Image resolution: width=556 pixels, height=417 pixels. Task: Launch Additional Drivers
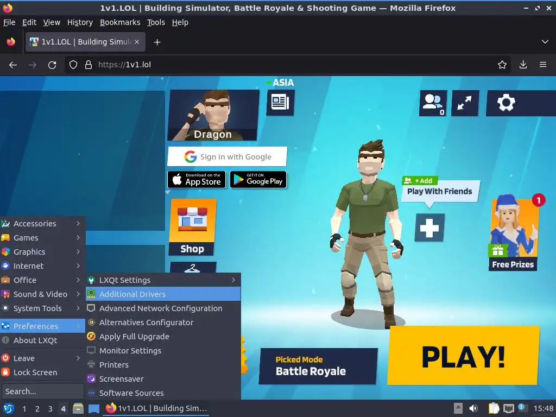(x=163, y=294)
